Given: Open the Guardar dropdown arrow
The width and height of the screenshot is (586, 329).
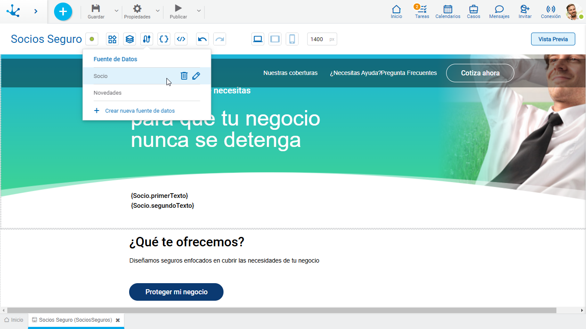Looking at the screenshot, I should click(116, 11).
